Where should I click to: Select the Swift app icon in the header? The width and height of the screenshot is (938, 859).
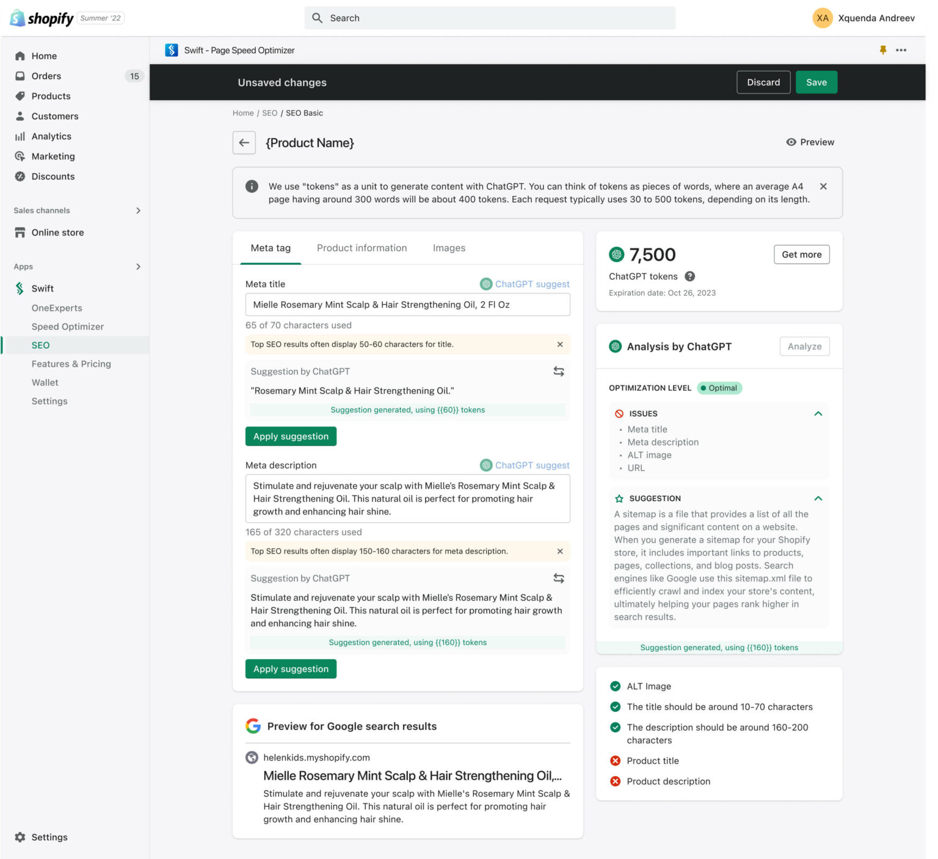pyautogui.click(x=172, y=49)
